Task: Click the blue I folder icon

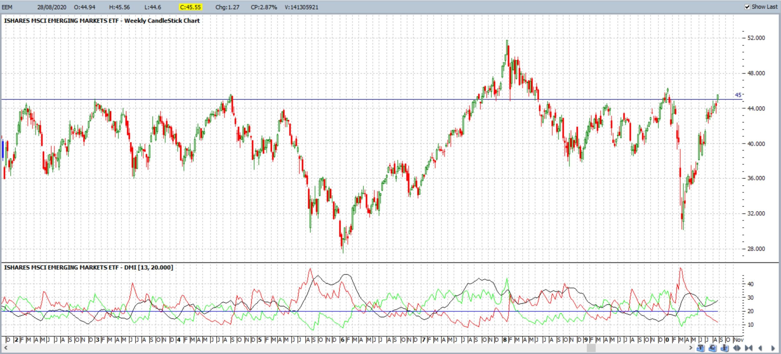Action: pos(725,348)
